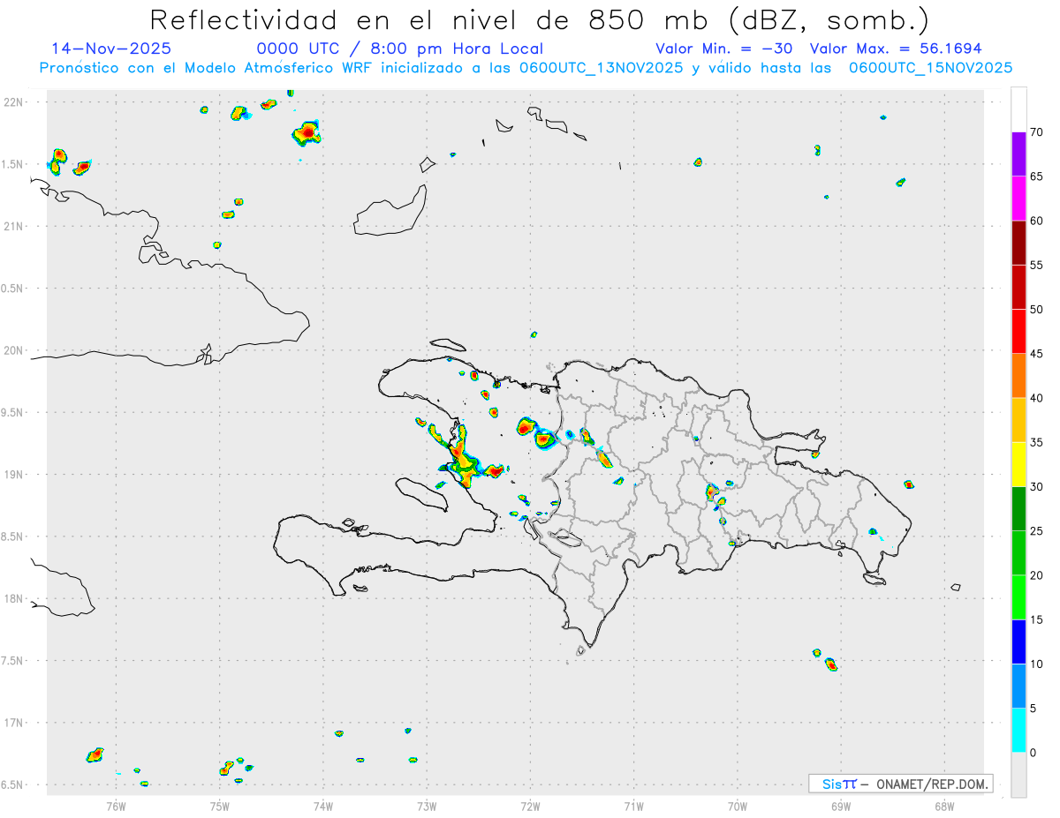Click the '70' value on the color scale
The width and height of the screenshot is (1060, 818).
[x=1036, y=132]
